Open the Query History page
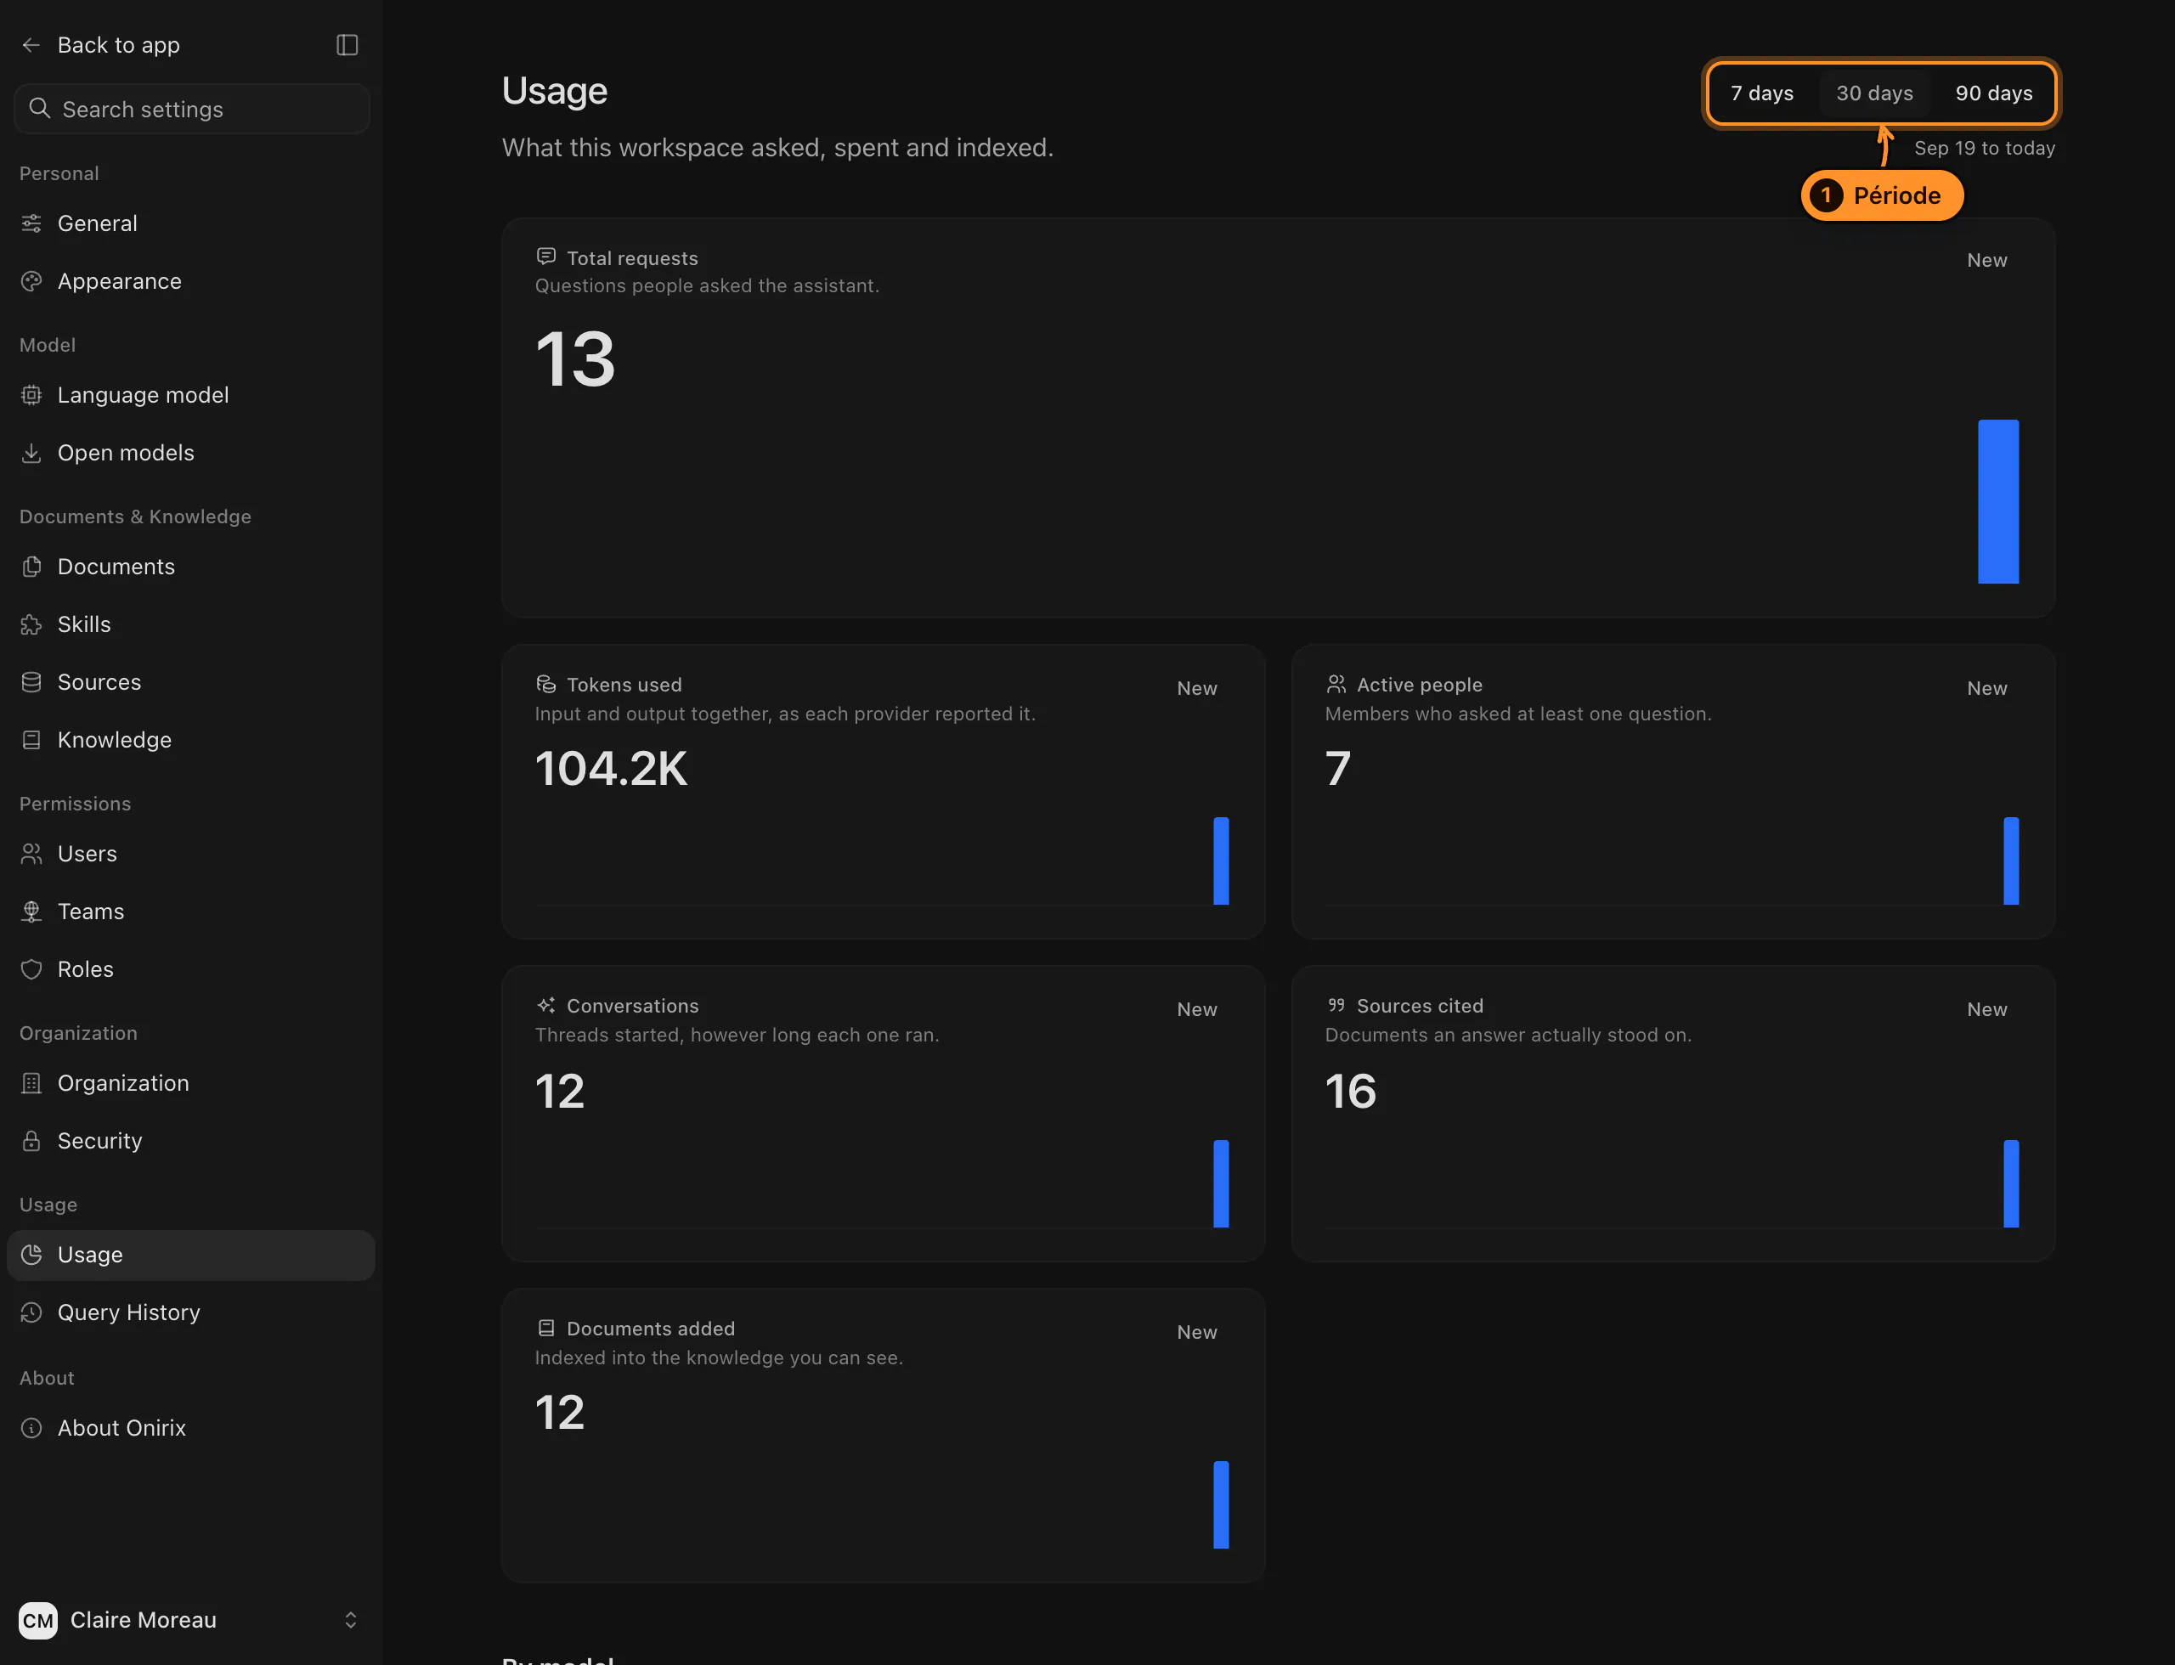The height and width of the screenshot is (1665, 2175). [x=190, y=1312]
